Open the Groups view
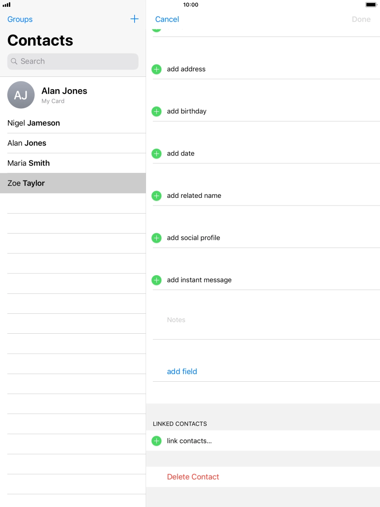 [20, 19]
